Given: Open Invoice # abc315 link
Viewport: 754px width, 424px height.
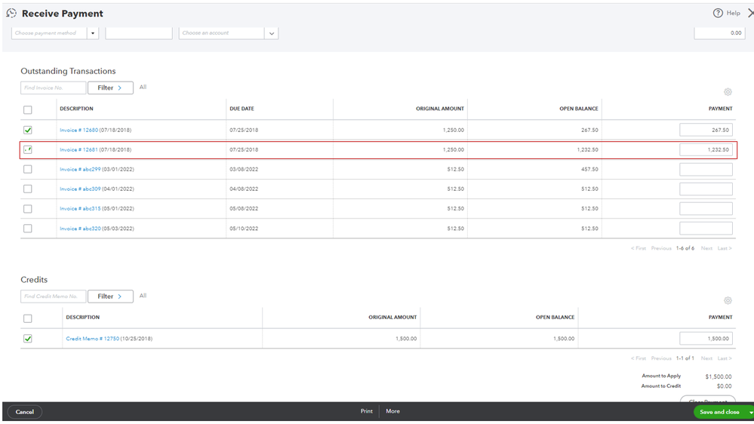Looking at the screenshot, I should coord(80,209).
